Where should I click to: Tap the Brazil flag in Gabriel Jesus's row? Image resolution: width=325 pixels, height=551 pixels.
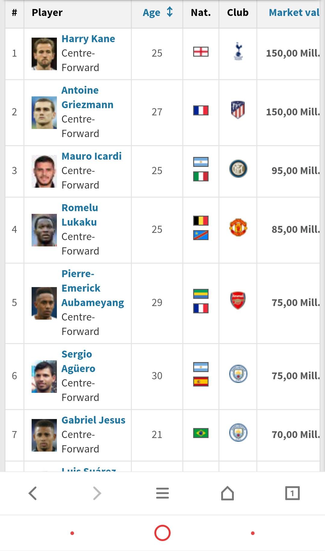(201, 433)
